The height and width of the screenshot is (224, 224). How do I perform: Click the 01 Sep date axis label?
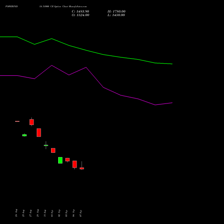tap(52, 213)
